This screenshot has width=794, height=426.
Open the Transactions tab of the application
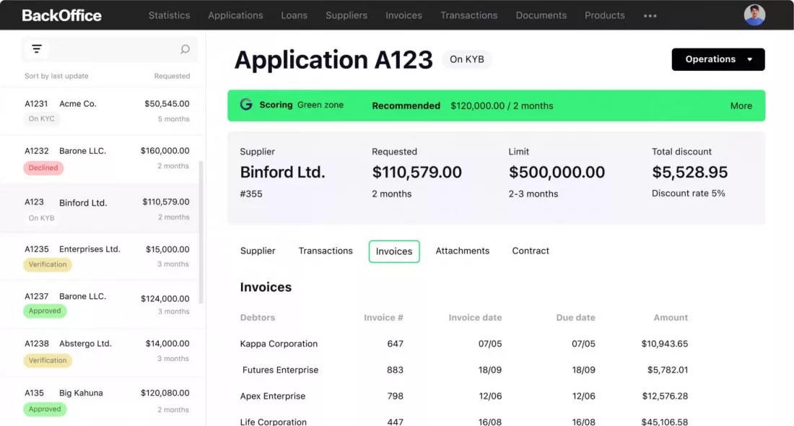325,251
